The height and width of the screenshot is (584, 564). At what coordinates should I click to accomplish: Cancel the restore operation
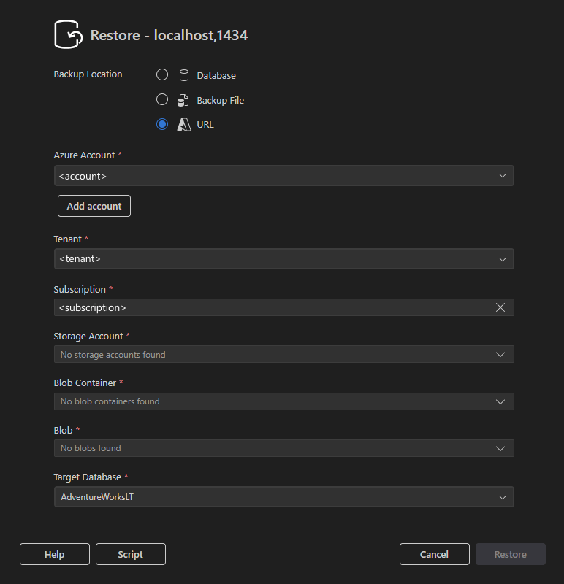point(434,554)
